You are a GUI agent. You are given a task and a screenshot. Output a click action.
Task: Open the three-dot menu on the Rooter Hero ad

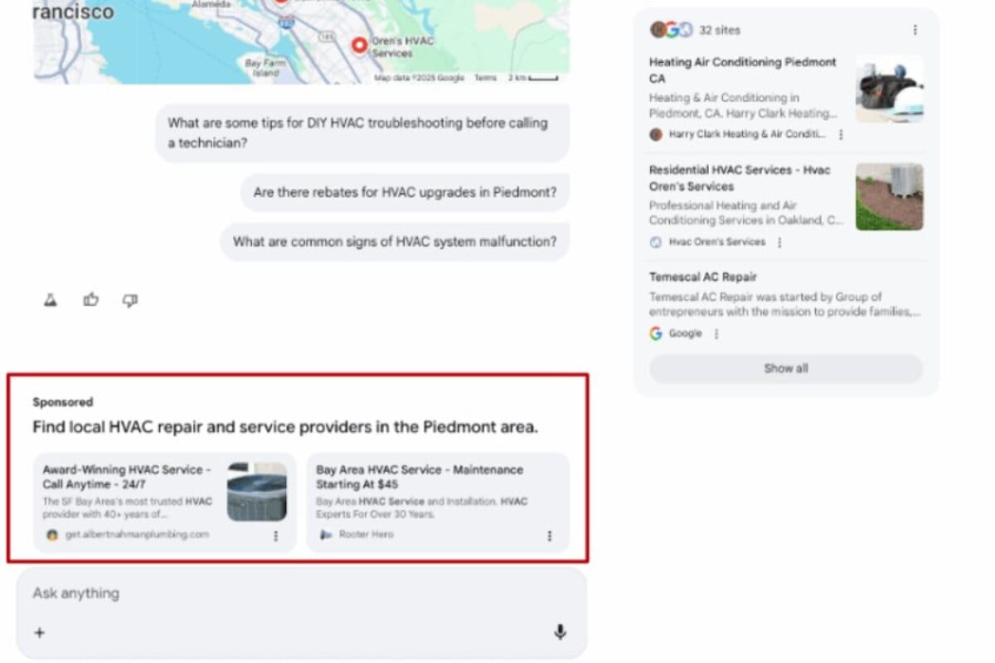point(550,535)
